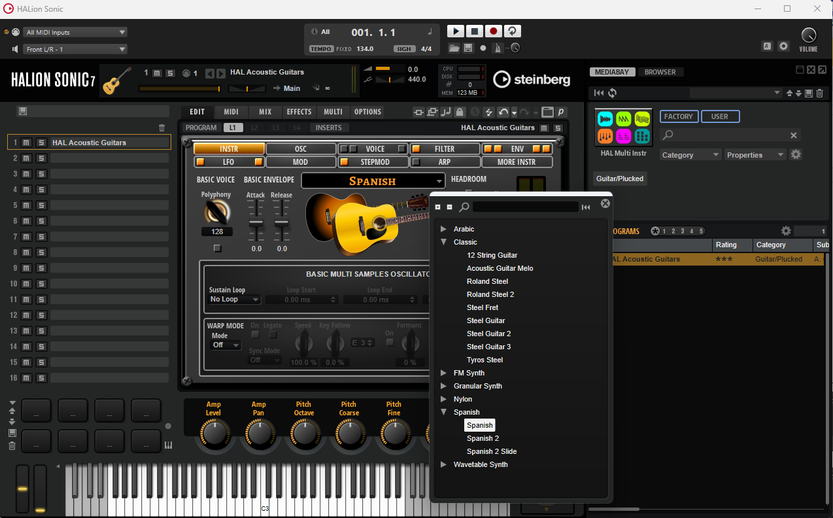Switch to the BROWSER tab
Image resolution: width=833 pixels, height=518 pixels.
point(660,72)
